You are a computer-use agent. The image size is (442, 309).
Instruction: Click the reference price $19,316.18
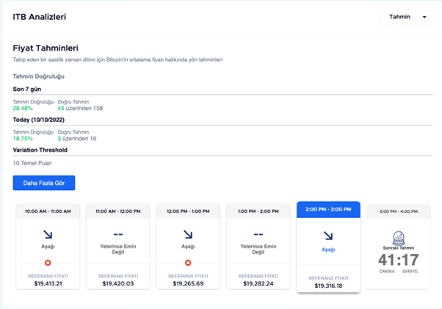pos(328,286)
